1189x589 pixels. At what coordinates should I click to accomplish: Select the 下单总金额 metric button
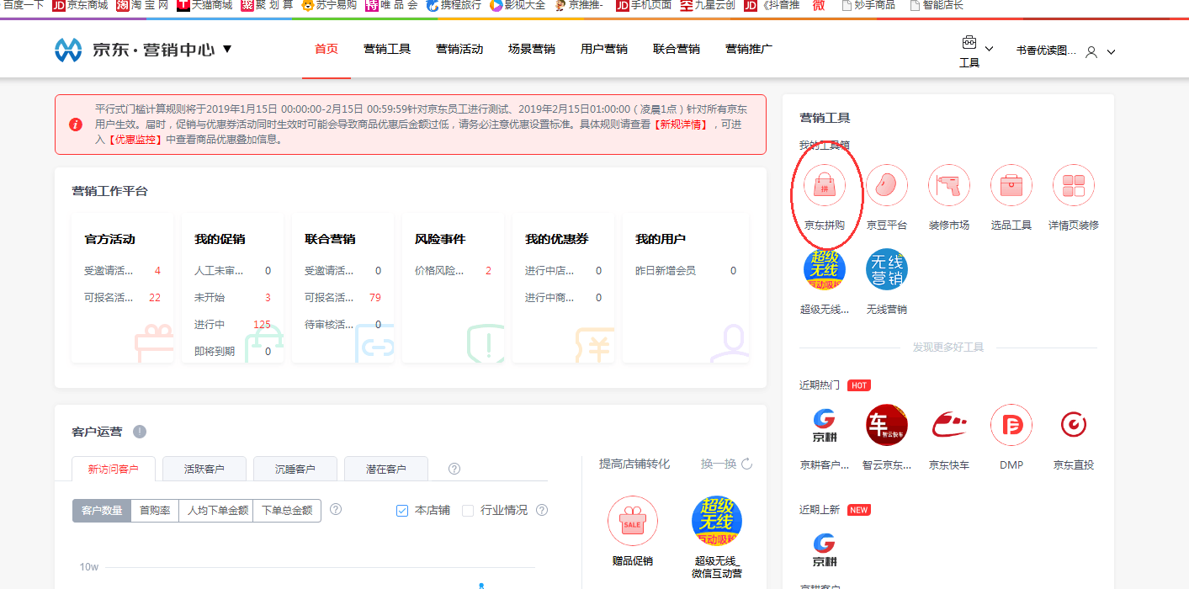287,511
